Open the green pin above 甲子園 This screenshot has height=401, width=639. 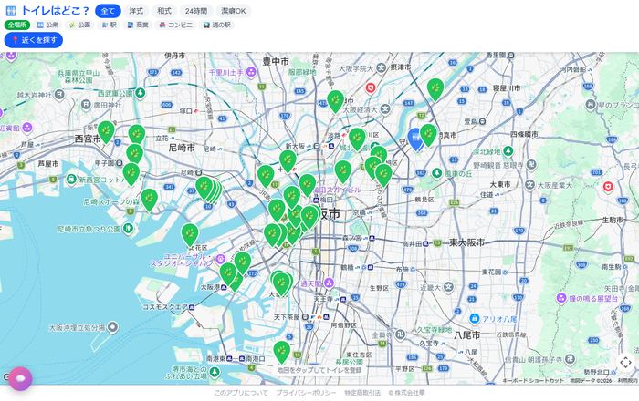134,153
